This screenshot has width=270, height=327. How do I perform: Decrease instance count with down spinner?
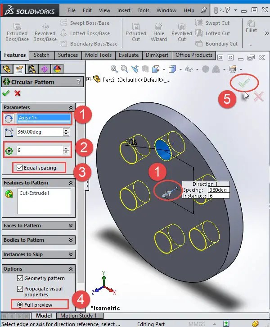tap(66, 152)
